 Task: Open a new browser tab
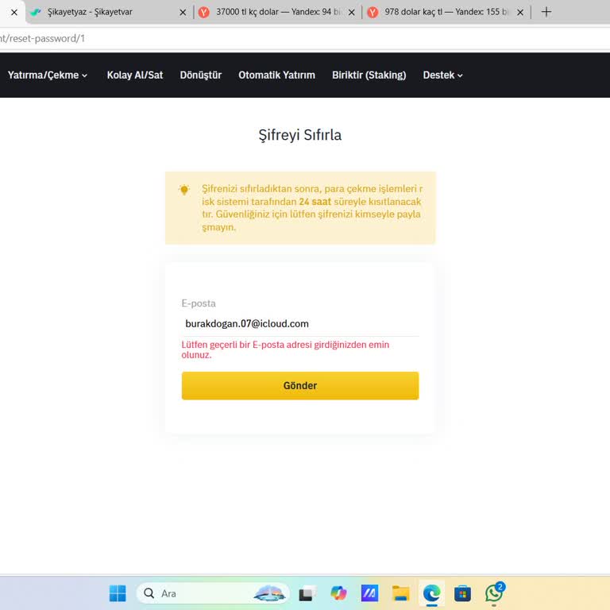(x=546, y=12)
